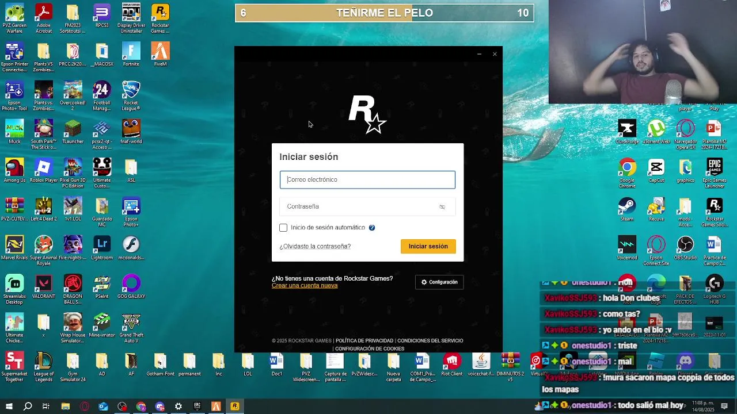Viewport: 737px width, 414px height.
Task: Open POLÍTICA DE PRIVACIDAD footer link
Action: click(x=364, y=340)
